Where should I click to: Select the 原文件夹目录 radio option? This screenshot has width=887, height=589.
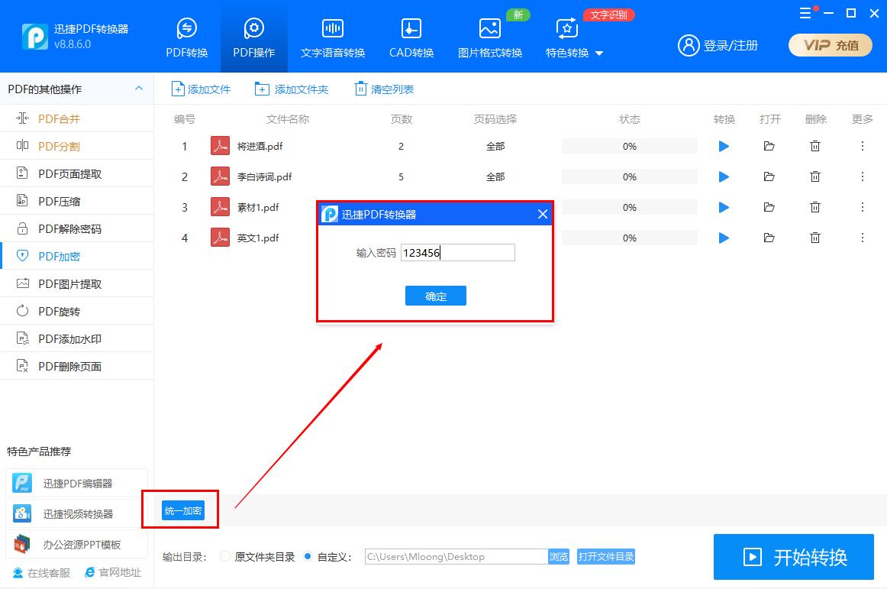(x=225, y=557)
